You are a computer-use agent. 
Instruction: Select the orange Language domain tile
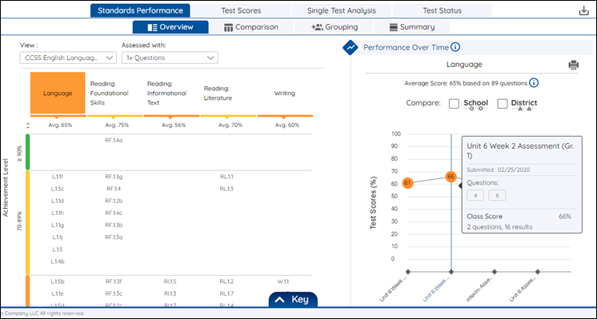pyautogui.click(x=58, y=94)
